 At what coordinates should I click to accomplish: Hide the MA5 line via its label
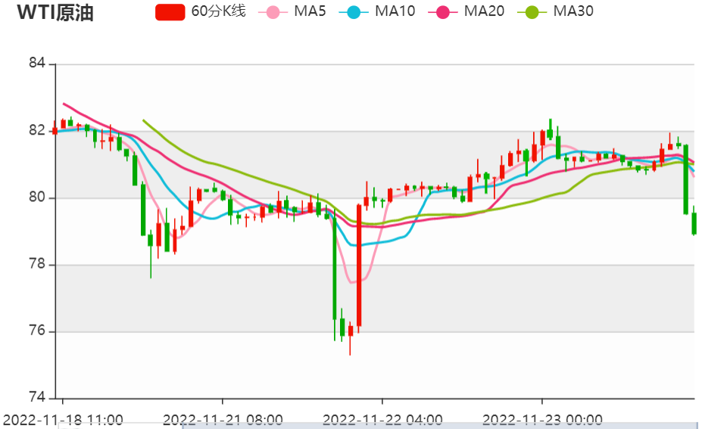[309, 12]
